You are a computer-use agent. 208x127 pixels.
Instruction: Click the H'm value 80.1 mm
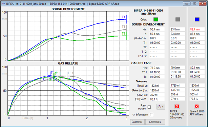(197, 68)
